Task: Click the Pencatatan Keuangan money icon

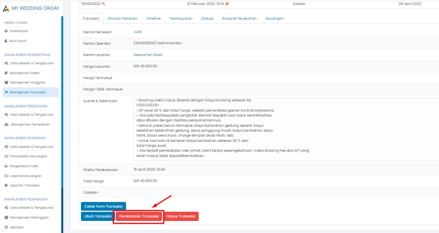Action: [x=6, y=156]
